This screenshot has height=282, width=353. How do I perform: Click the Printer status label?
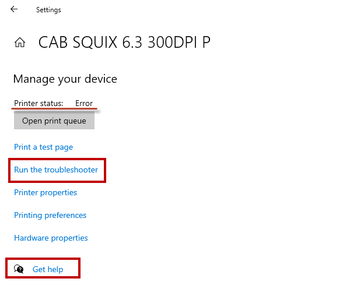tap(39, 104)
